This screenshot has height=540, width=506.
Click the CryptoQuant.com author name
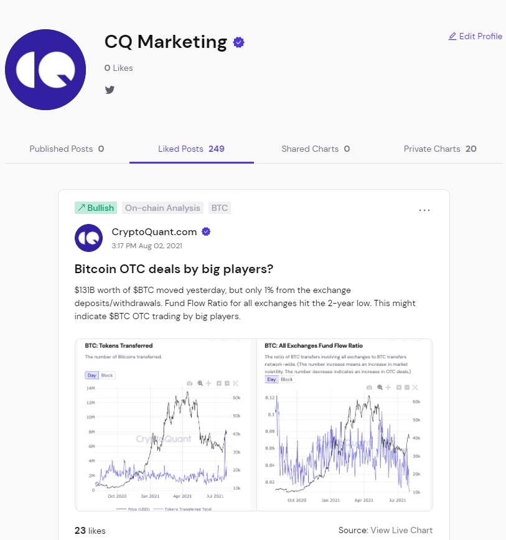tap(154, 232)
